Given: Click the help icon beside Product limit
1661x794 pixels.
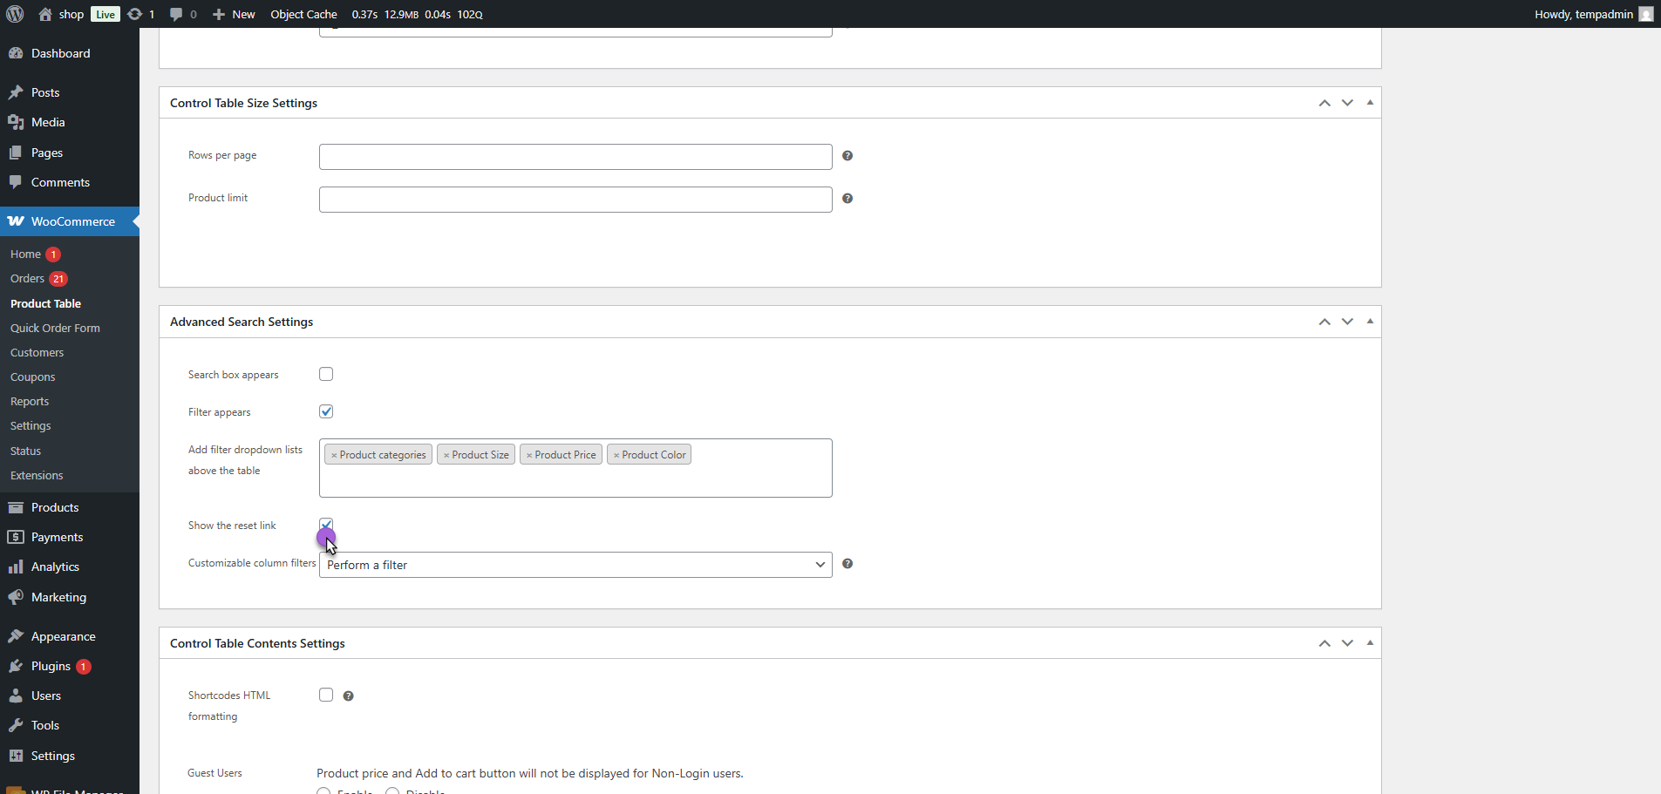Looking at the screenshot, I should (848, 199).
